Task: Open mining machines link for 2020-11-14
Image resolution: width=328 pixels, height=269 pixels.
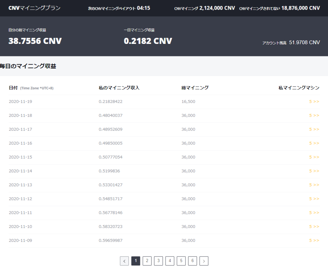Action: click(x=314, y=171)
